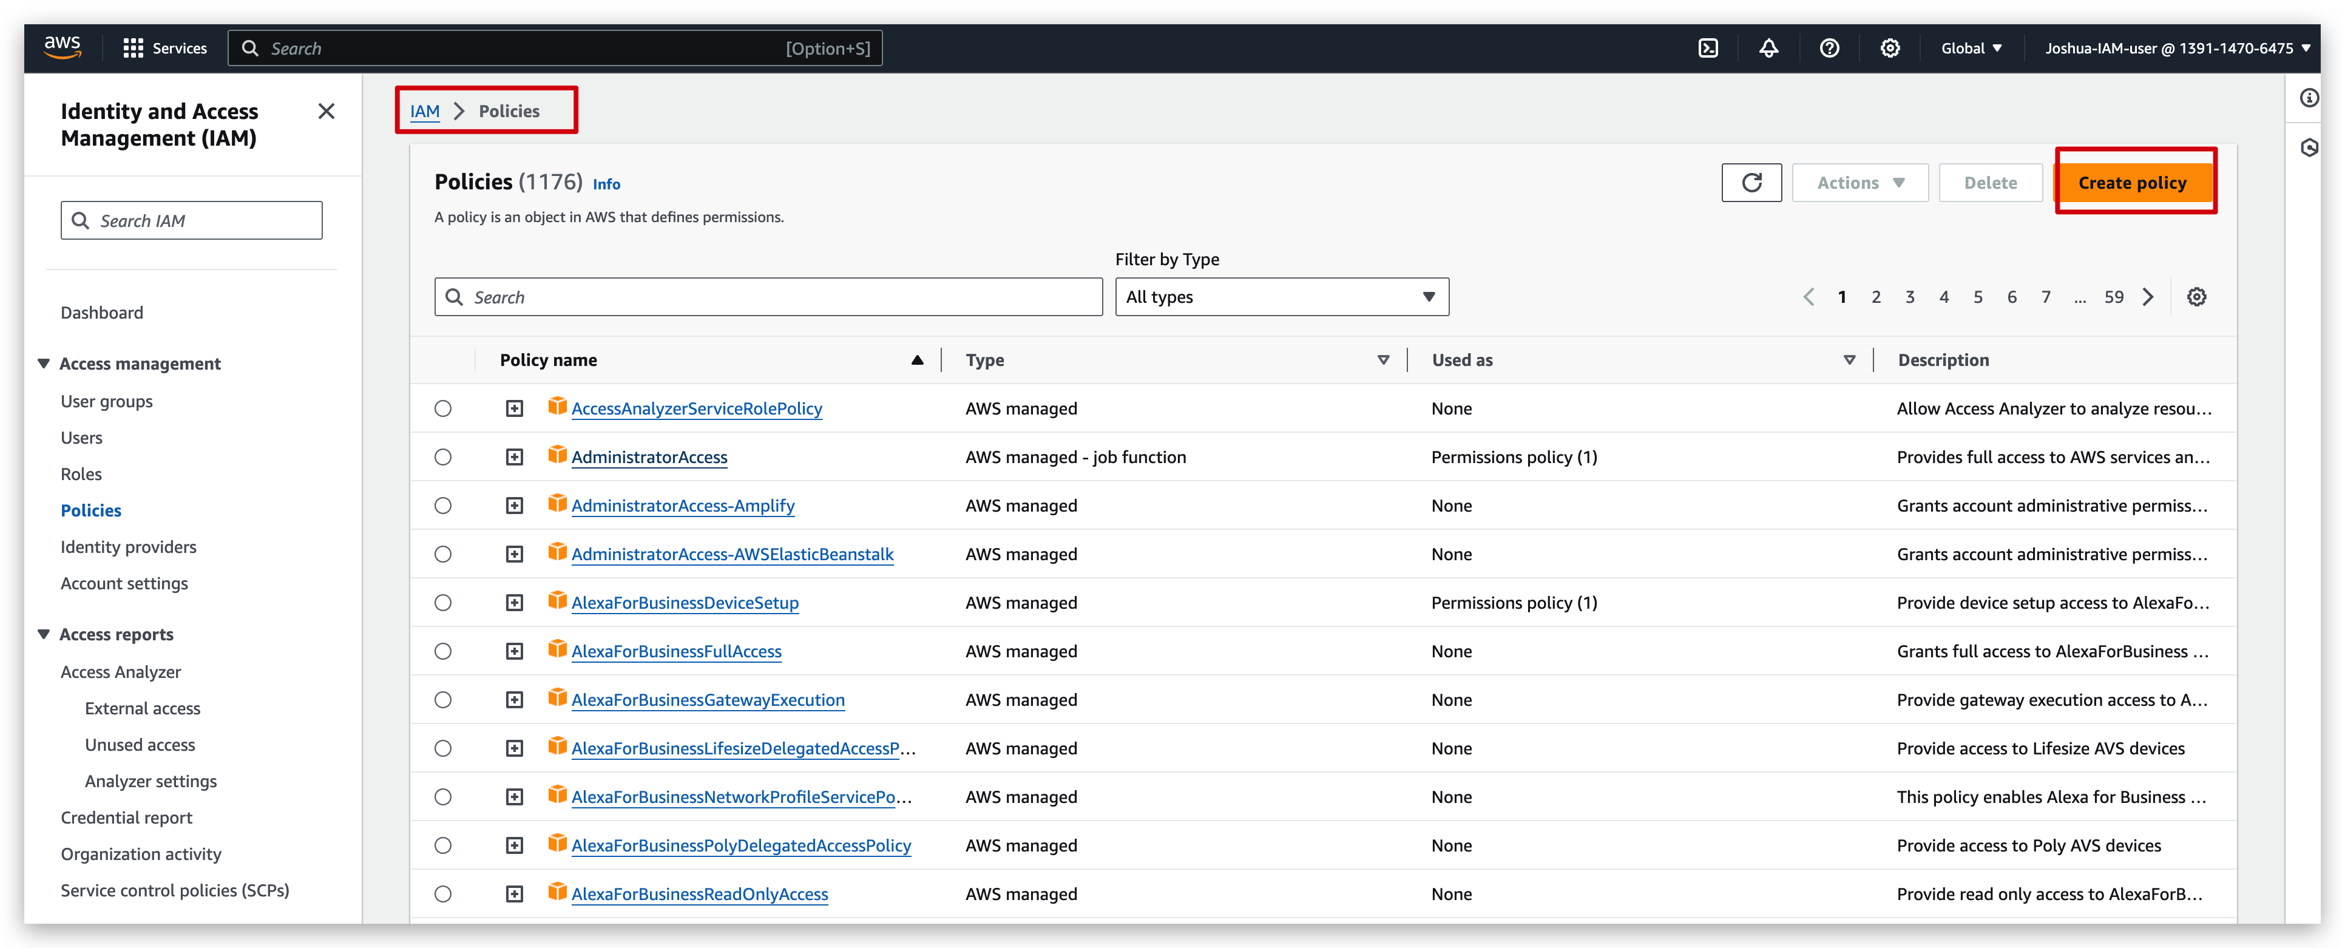Viewport: 2345px width, 948px height.
Task: Go to Roles in sidebar
Action: pos(81,475)
